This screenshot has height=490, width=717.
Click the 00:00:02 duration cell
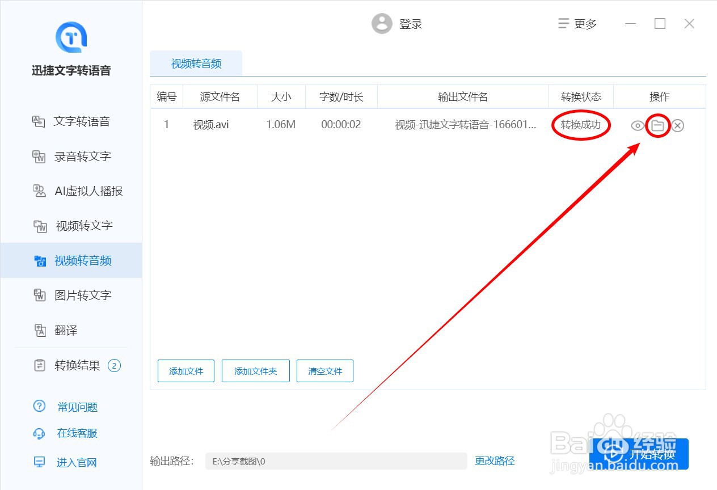341,125
